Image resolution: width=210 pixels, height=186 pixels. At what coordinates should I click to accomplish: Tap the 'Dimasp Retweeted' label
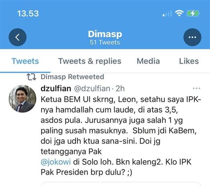pos(72,77)
